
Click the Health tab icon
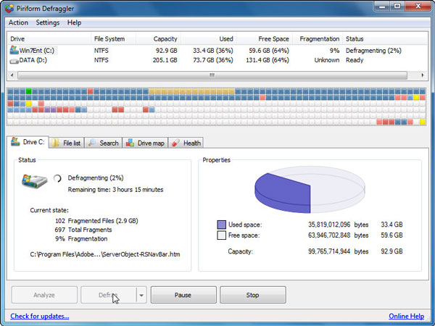coord(176,143)
